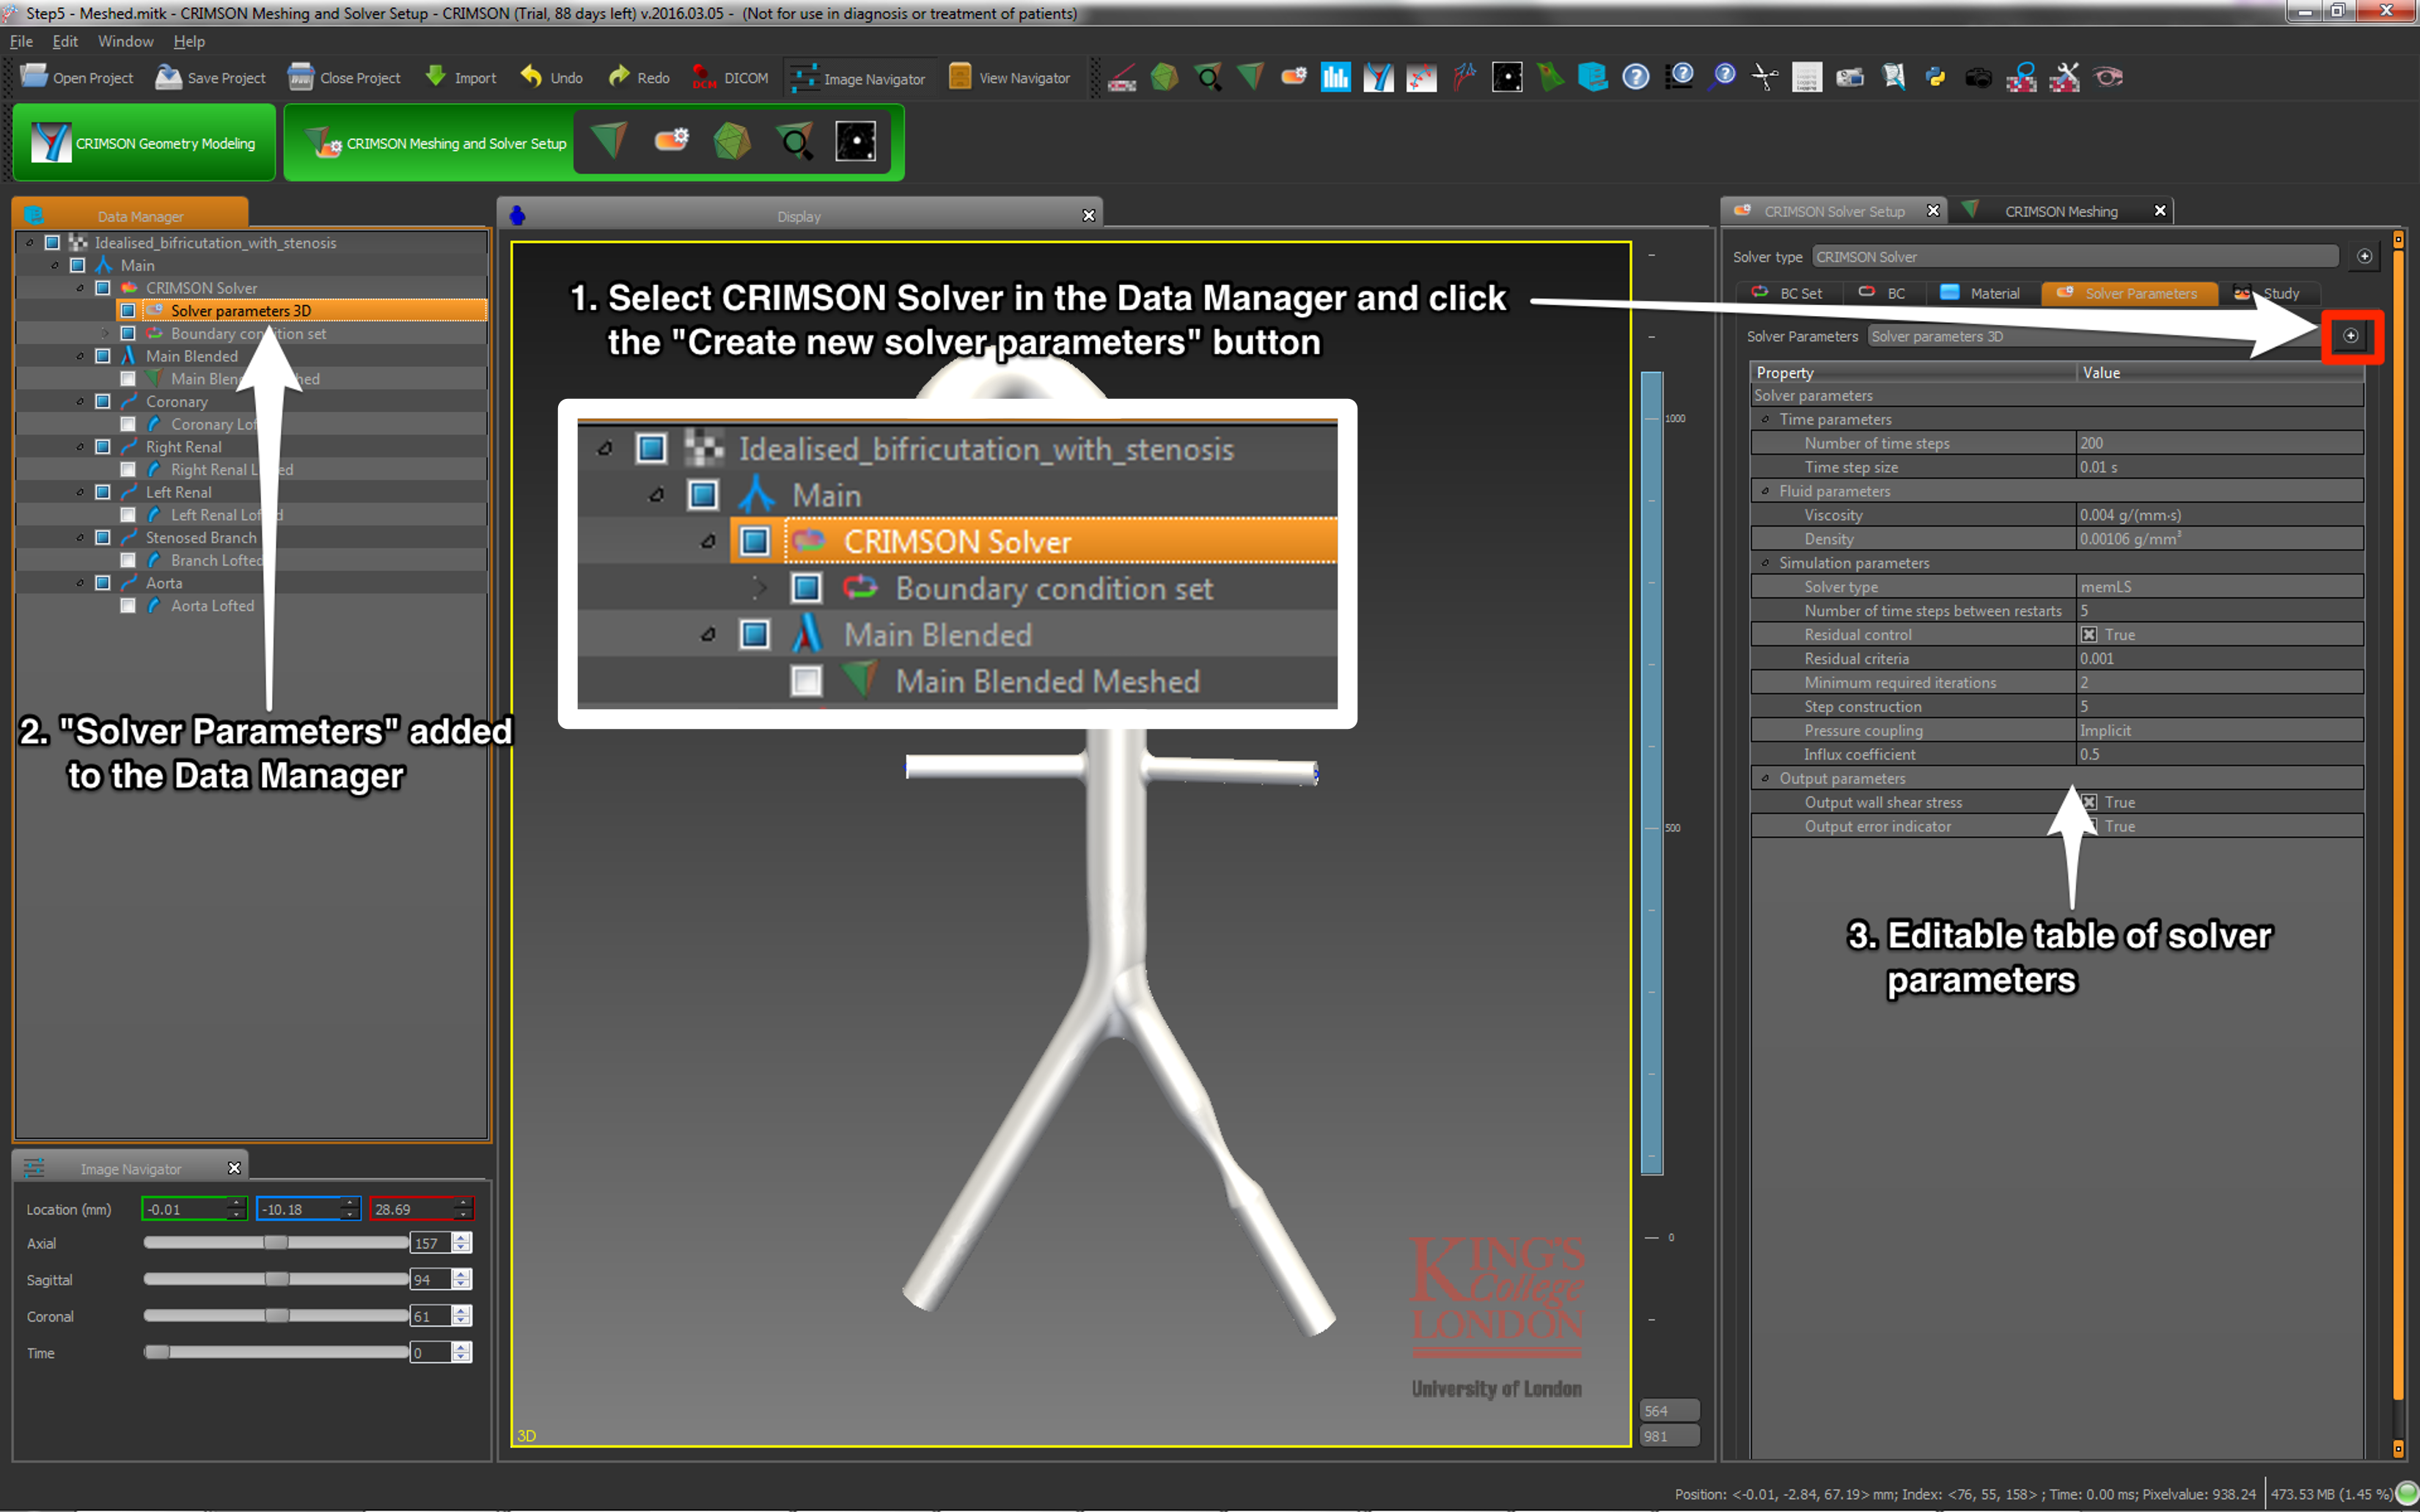Click Create new solver parameters button
The height and width of the screenshot is (1512, 2420).
[2351, 336]
